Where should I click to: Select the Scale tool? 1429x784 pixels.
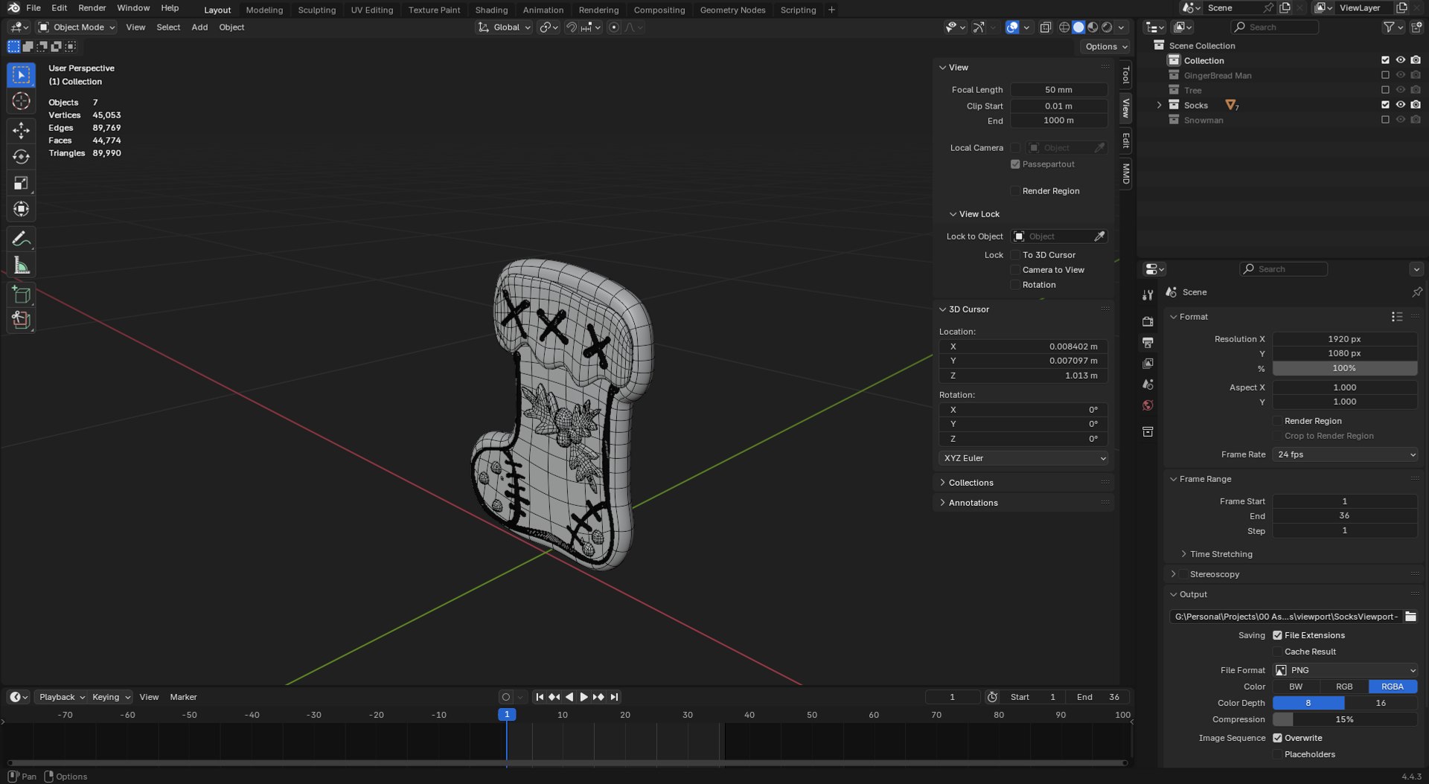click(21, 183)
